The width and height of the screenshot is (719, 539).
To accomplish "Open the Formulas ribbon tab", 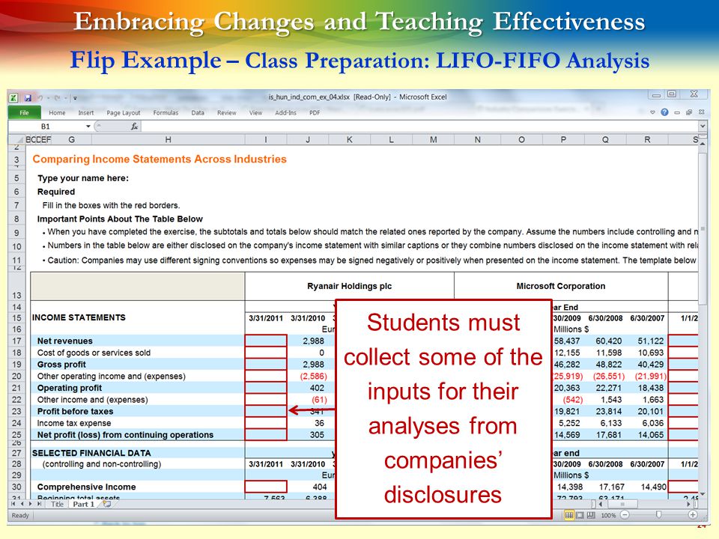I will (x=166, y=113).
